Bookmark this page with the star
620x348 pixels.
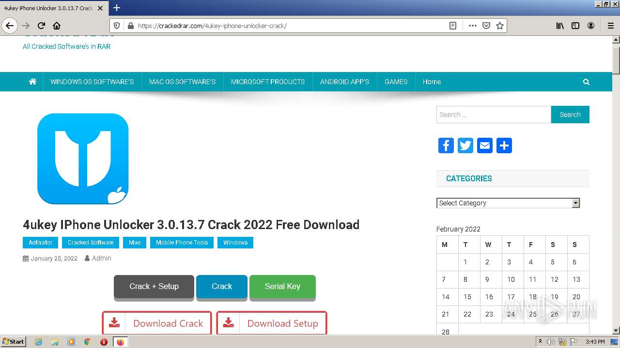pos(500,26)
